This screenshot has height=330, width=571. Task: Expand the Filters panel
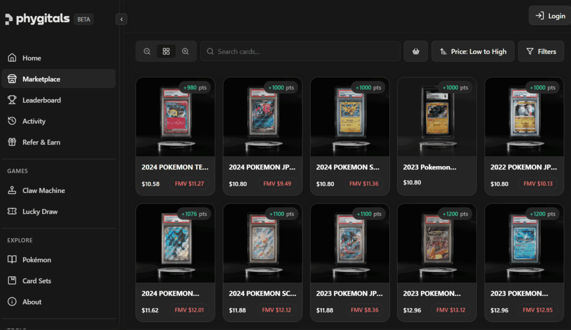541,51
